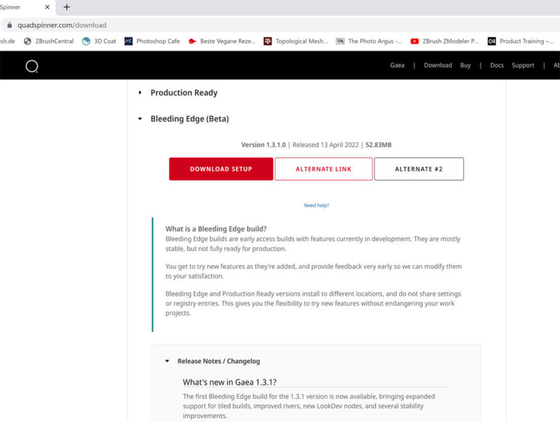
Task: Open The Photo Argus bookmark
Action: 368,41
